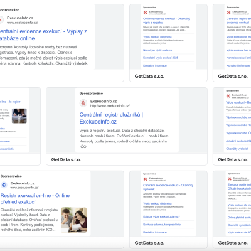Click the red X favicon in the Online evidence exekucí ad
The image size is (251, 251).
(145, 13)
